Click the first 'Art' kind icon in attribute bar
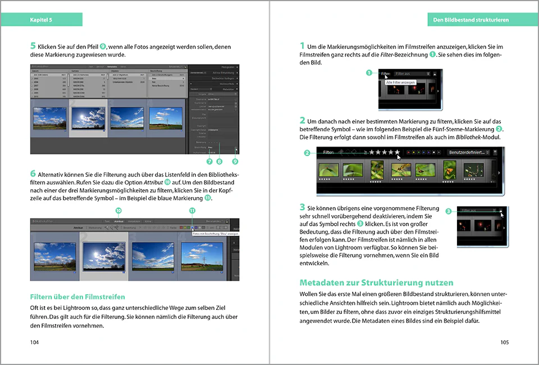 coord(218,227)
